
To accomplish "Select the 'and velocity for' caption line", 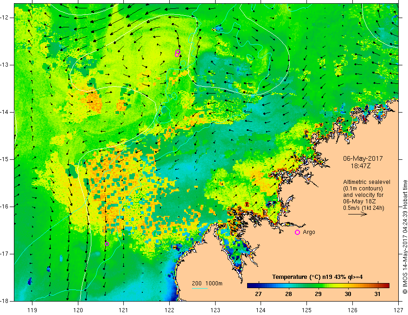I will (363, 195).
